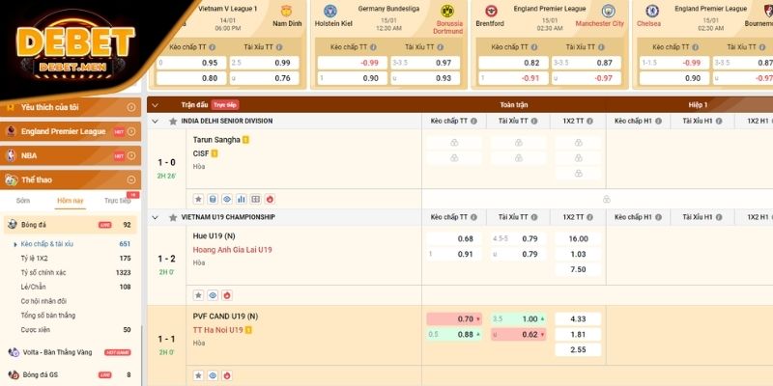Open bar chart statistics for Tarun Sangha match

tap(241, 199)
